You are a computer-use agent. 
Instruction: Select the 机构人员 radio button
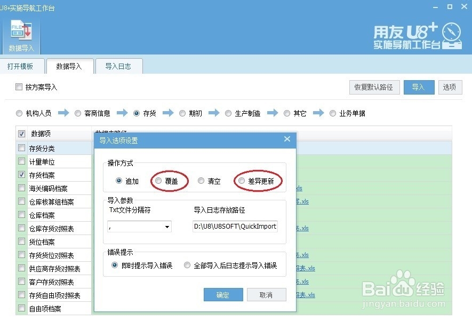(19, 113)
